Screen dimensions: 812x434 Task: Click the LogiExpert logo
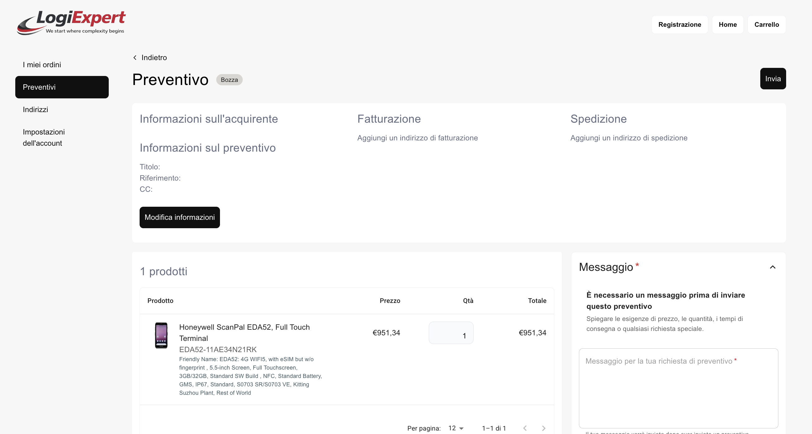pyautogui.click(x=71, y=22)
